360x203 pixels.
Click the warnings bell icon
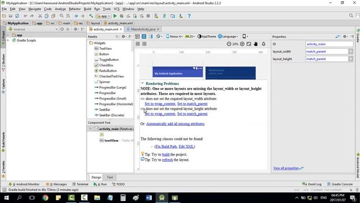264,44
